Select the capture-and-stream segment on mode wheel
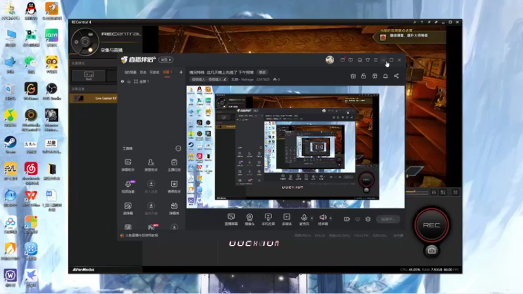This screenshot has width=523, height=294. click(x=90, y=49)
